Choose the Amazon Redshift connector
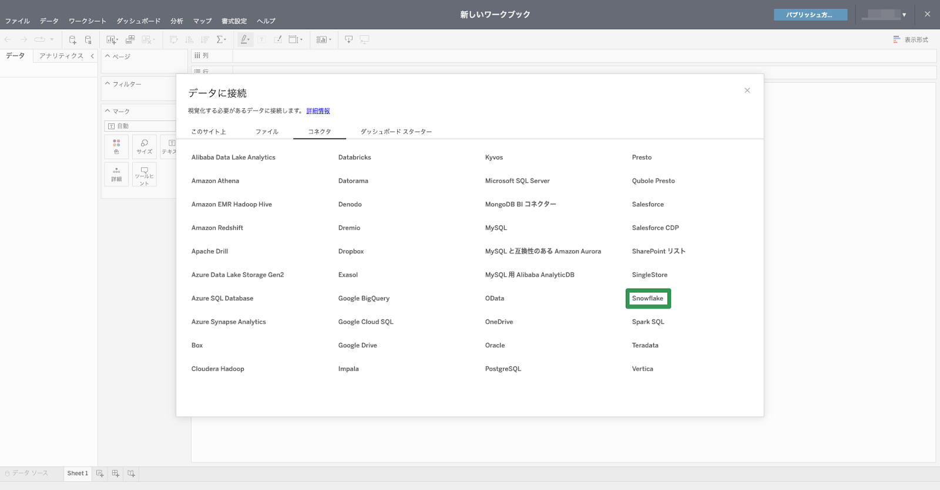 pos(217,228)
